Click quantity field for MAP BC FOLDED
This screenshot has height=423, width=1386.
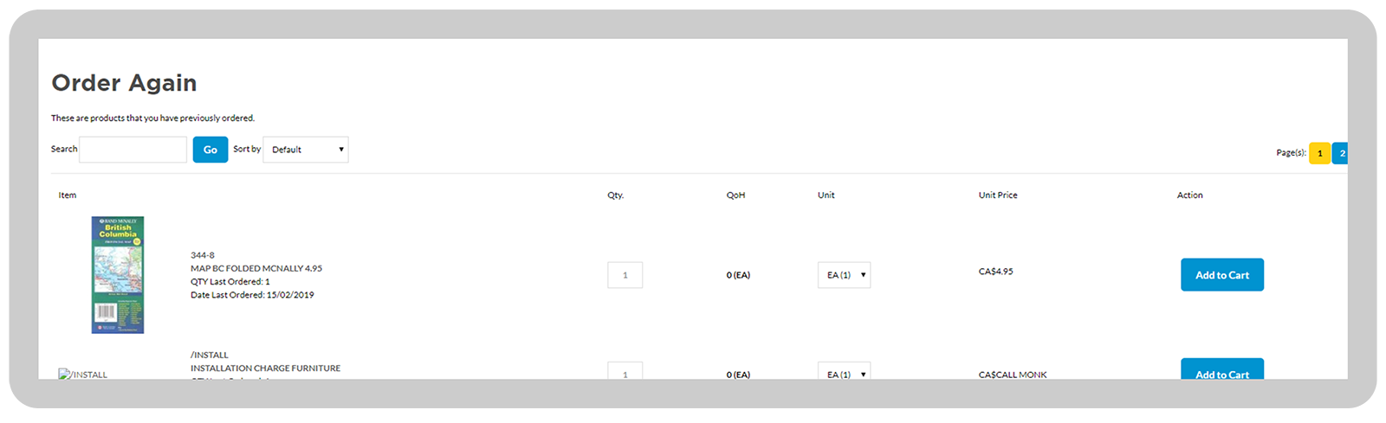(625, 275)
